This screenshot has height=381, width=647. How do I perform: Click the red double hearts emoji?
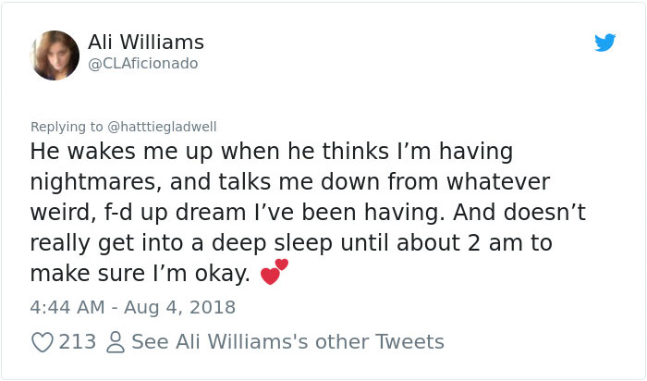pyautogui.click(x=275, y=272)
